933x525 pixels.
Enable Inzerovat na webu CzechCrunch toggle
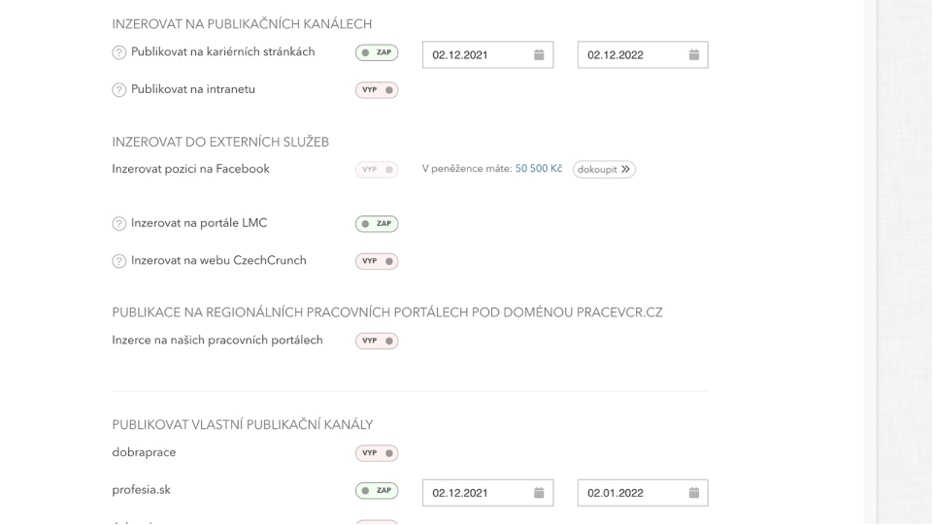(x=377, y=261)
